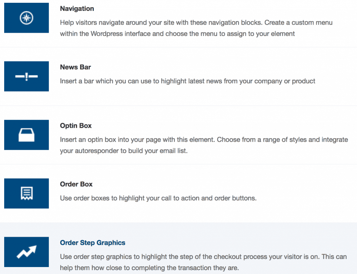The image size is (357, 274).
Task: Open the Order Step Graphics link
Action: [x=92, y=243]
